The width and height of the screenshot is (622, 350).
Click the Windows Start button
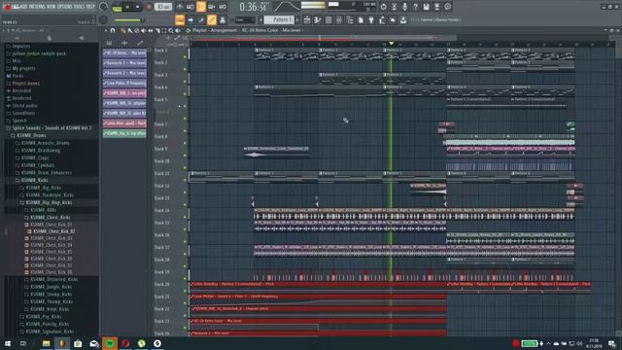pyautogui.click(x=8, y=343)
